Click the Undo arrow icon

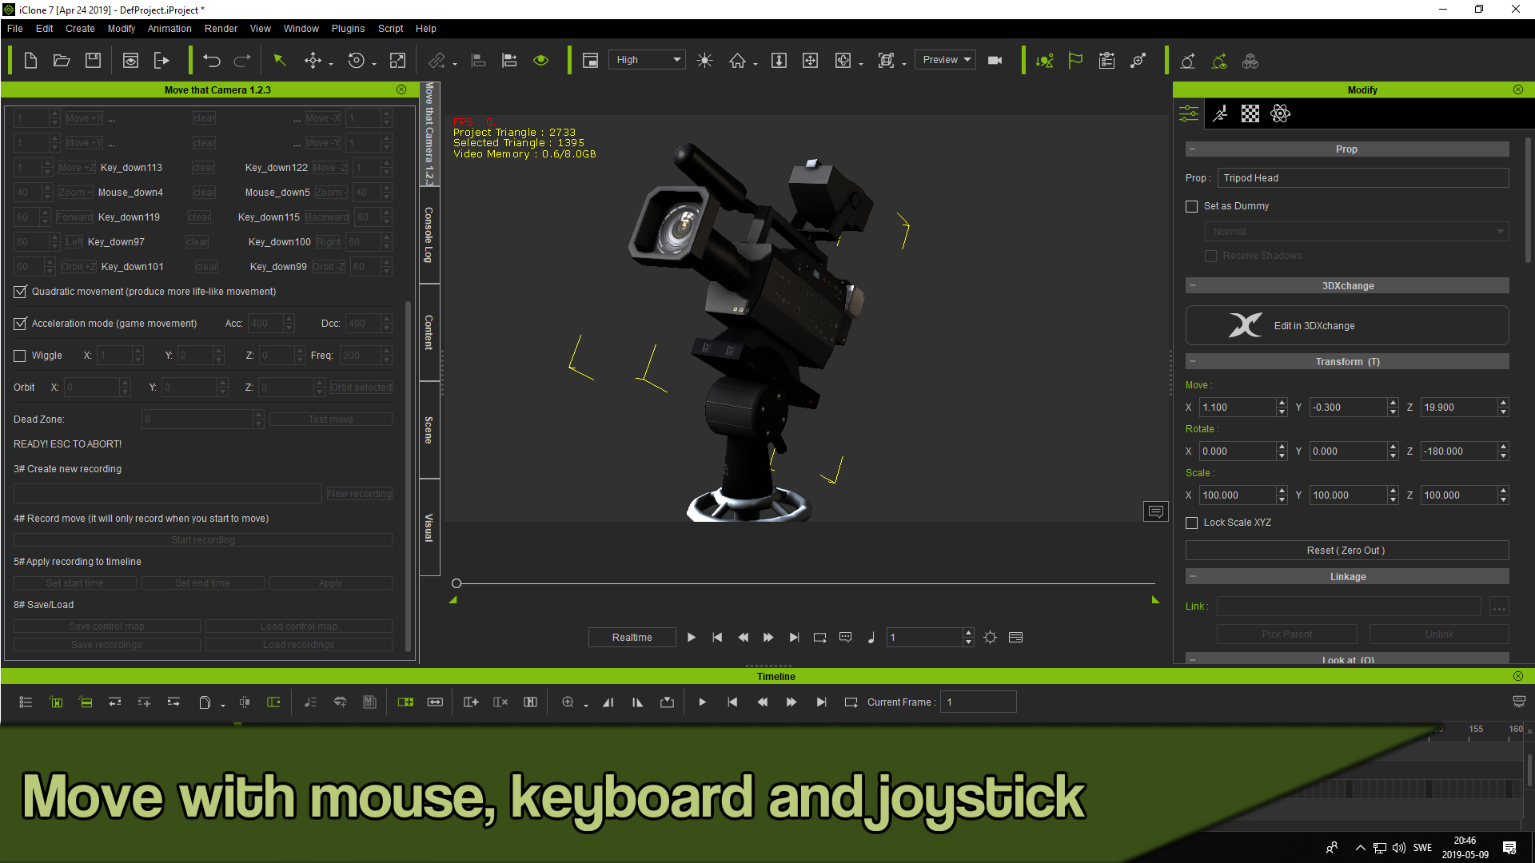(211, 61)
